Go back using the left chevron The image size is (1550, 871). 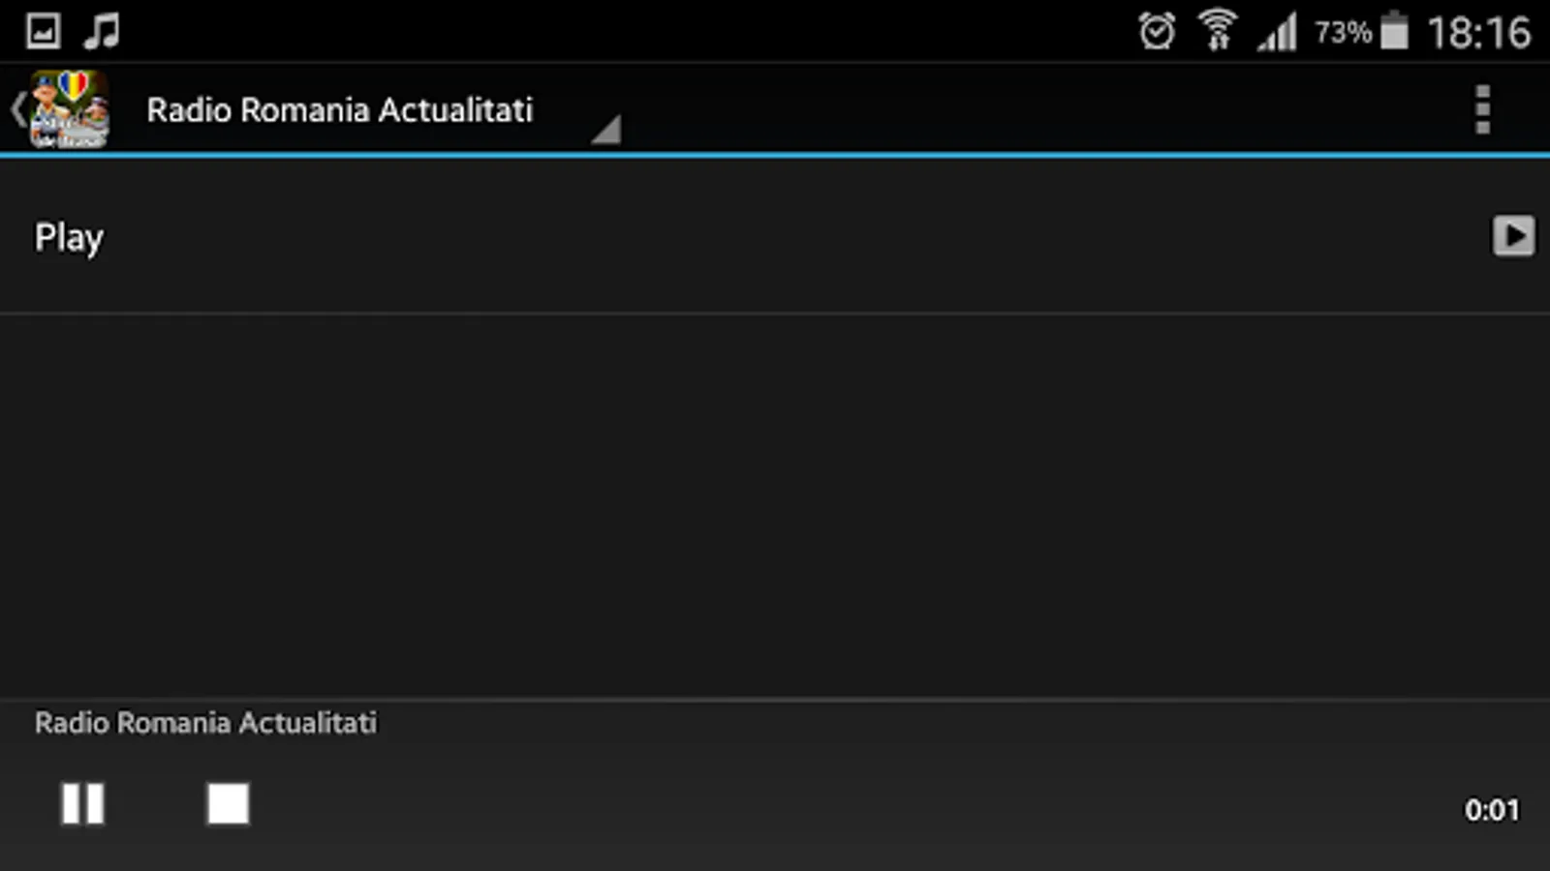tap(17, 109)
